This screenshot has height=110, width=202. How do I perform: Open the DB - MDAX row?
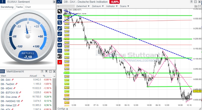[x=26, y=88]
